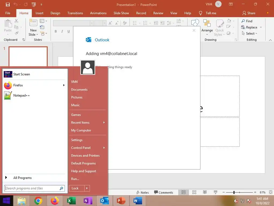Click Find in Editing group
The image size is (274, 206).
pyautogui.click(x=247, y=21)
